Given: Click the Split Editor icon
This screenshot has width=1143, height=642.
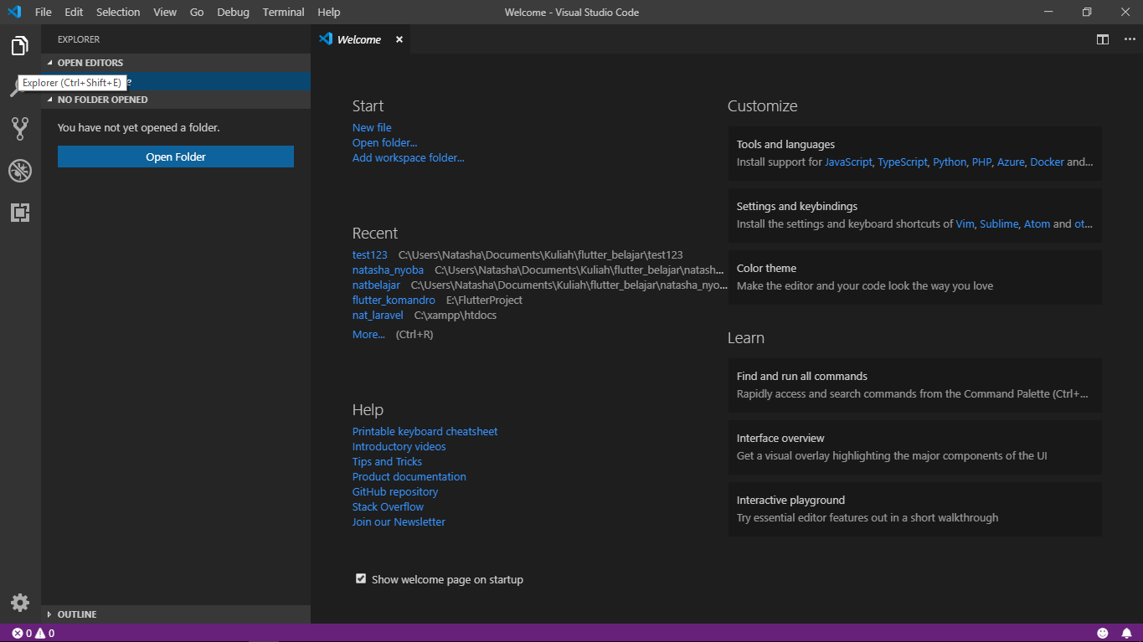Looking at the screenshot, I should point(1102,39).
